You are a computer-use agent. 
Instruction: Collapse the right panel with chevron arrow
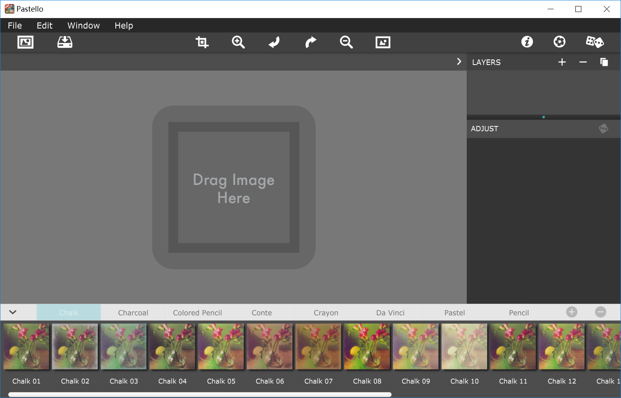pos(459,61)
